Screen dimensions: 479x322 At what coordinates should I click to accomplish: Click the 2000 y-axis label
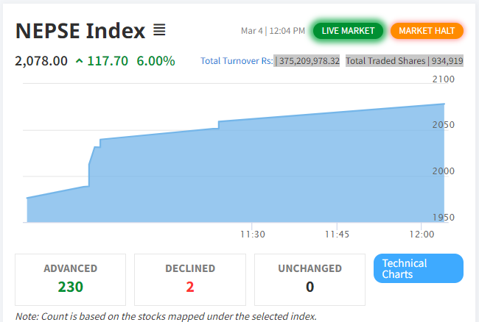pyautogui.click(x=443, y=171)
